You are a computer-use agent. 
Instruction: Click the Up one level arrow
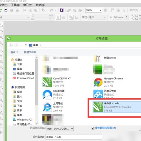coord(26,45)
